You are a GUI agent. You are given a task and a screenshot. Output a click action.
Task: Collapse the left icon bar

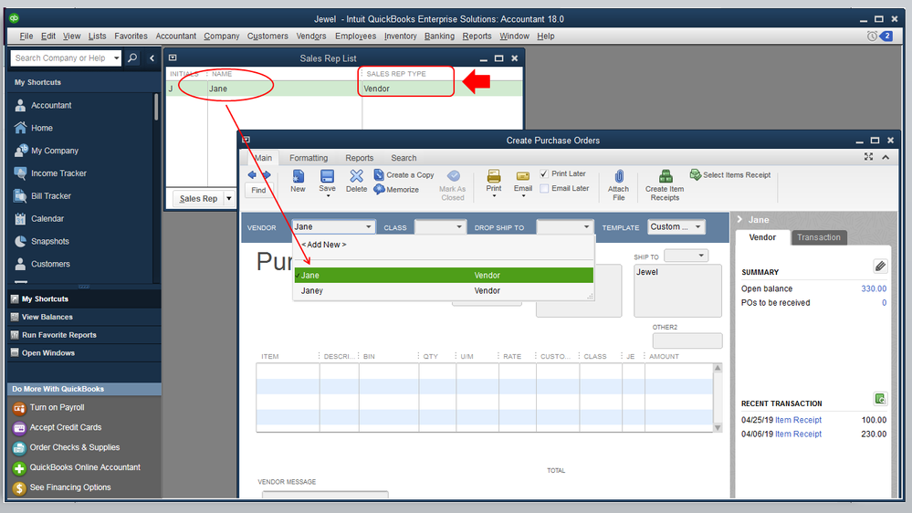point(152,58)
